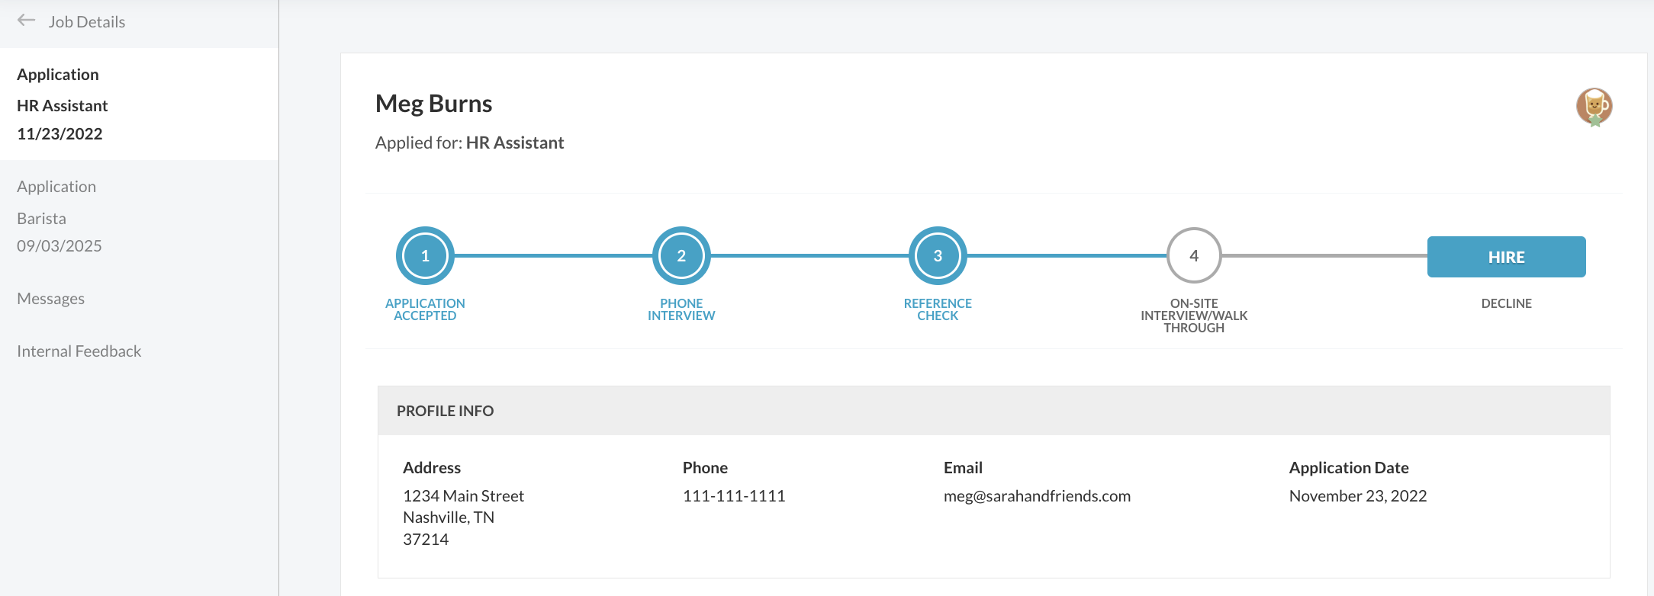
Task: Open Internal Feedback in the sidebar
Action: tap(79, 351)
